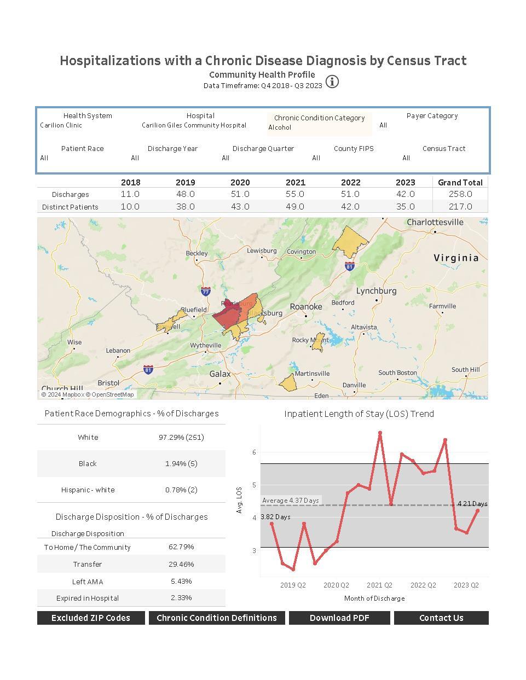
Task: Click Grand Total Discharges value 258.0
Action: point(460,194)
